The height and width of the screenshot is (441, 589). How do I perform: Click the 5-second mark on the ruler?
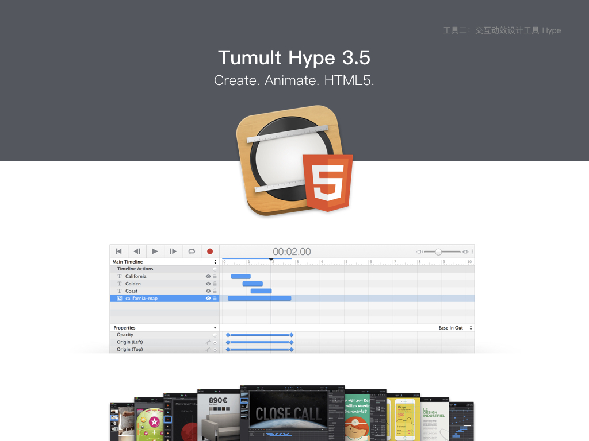pos(346,262)
